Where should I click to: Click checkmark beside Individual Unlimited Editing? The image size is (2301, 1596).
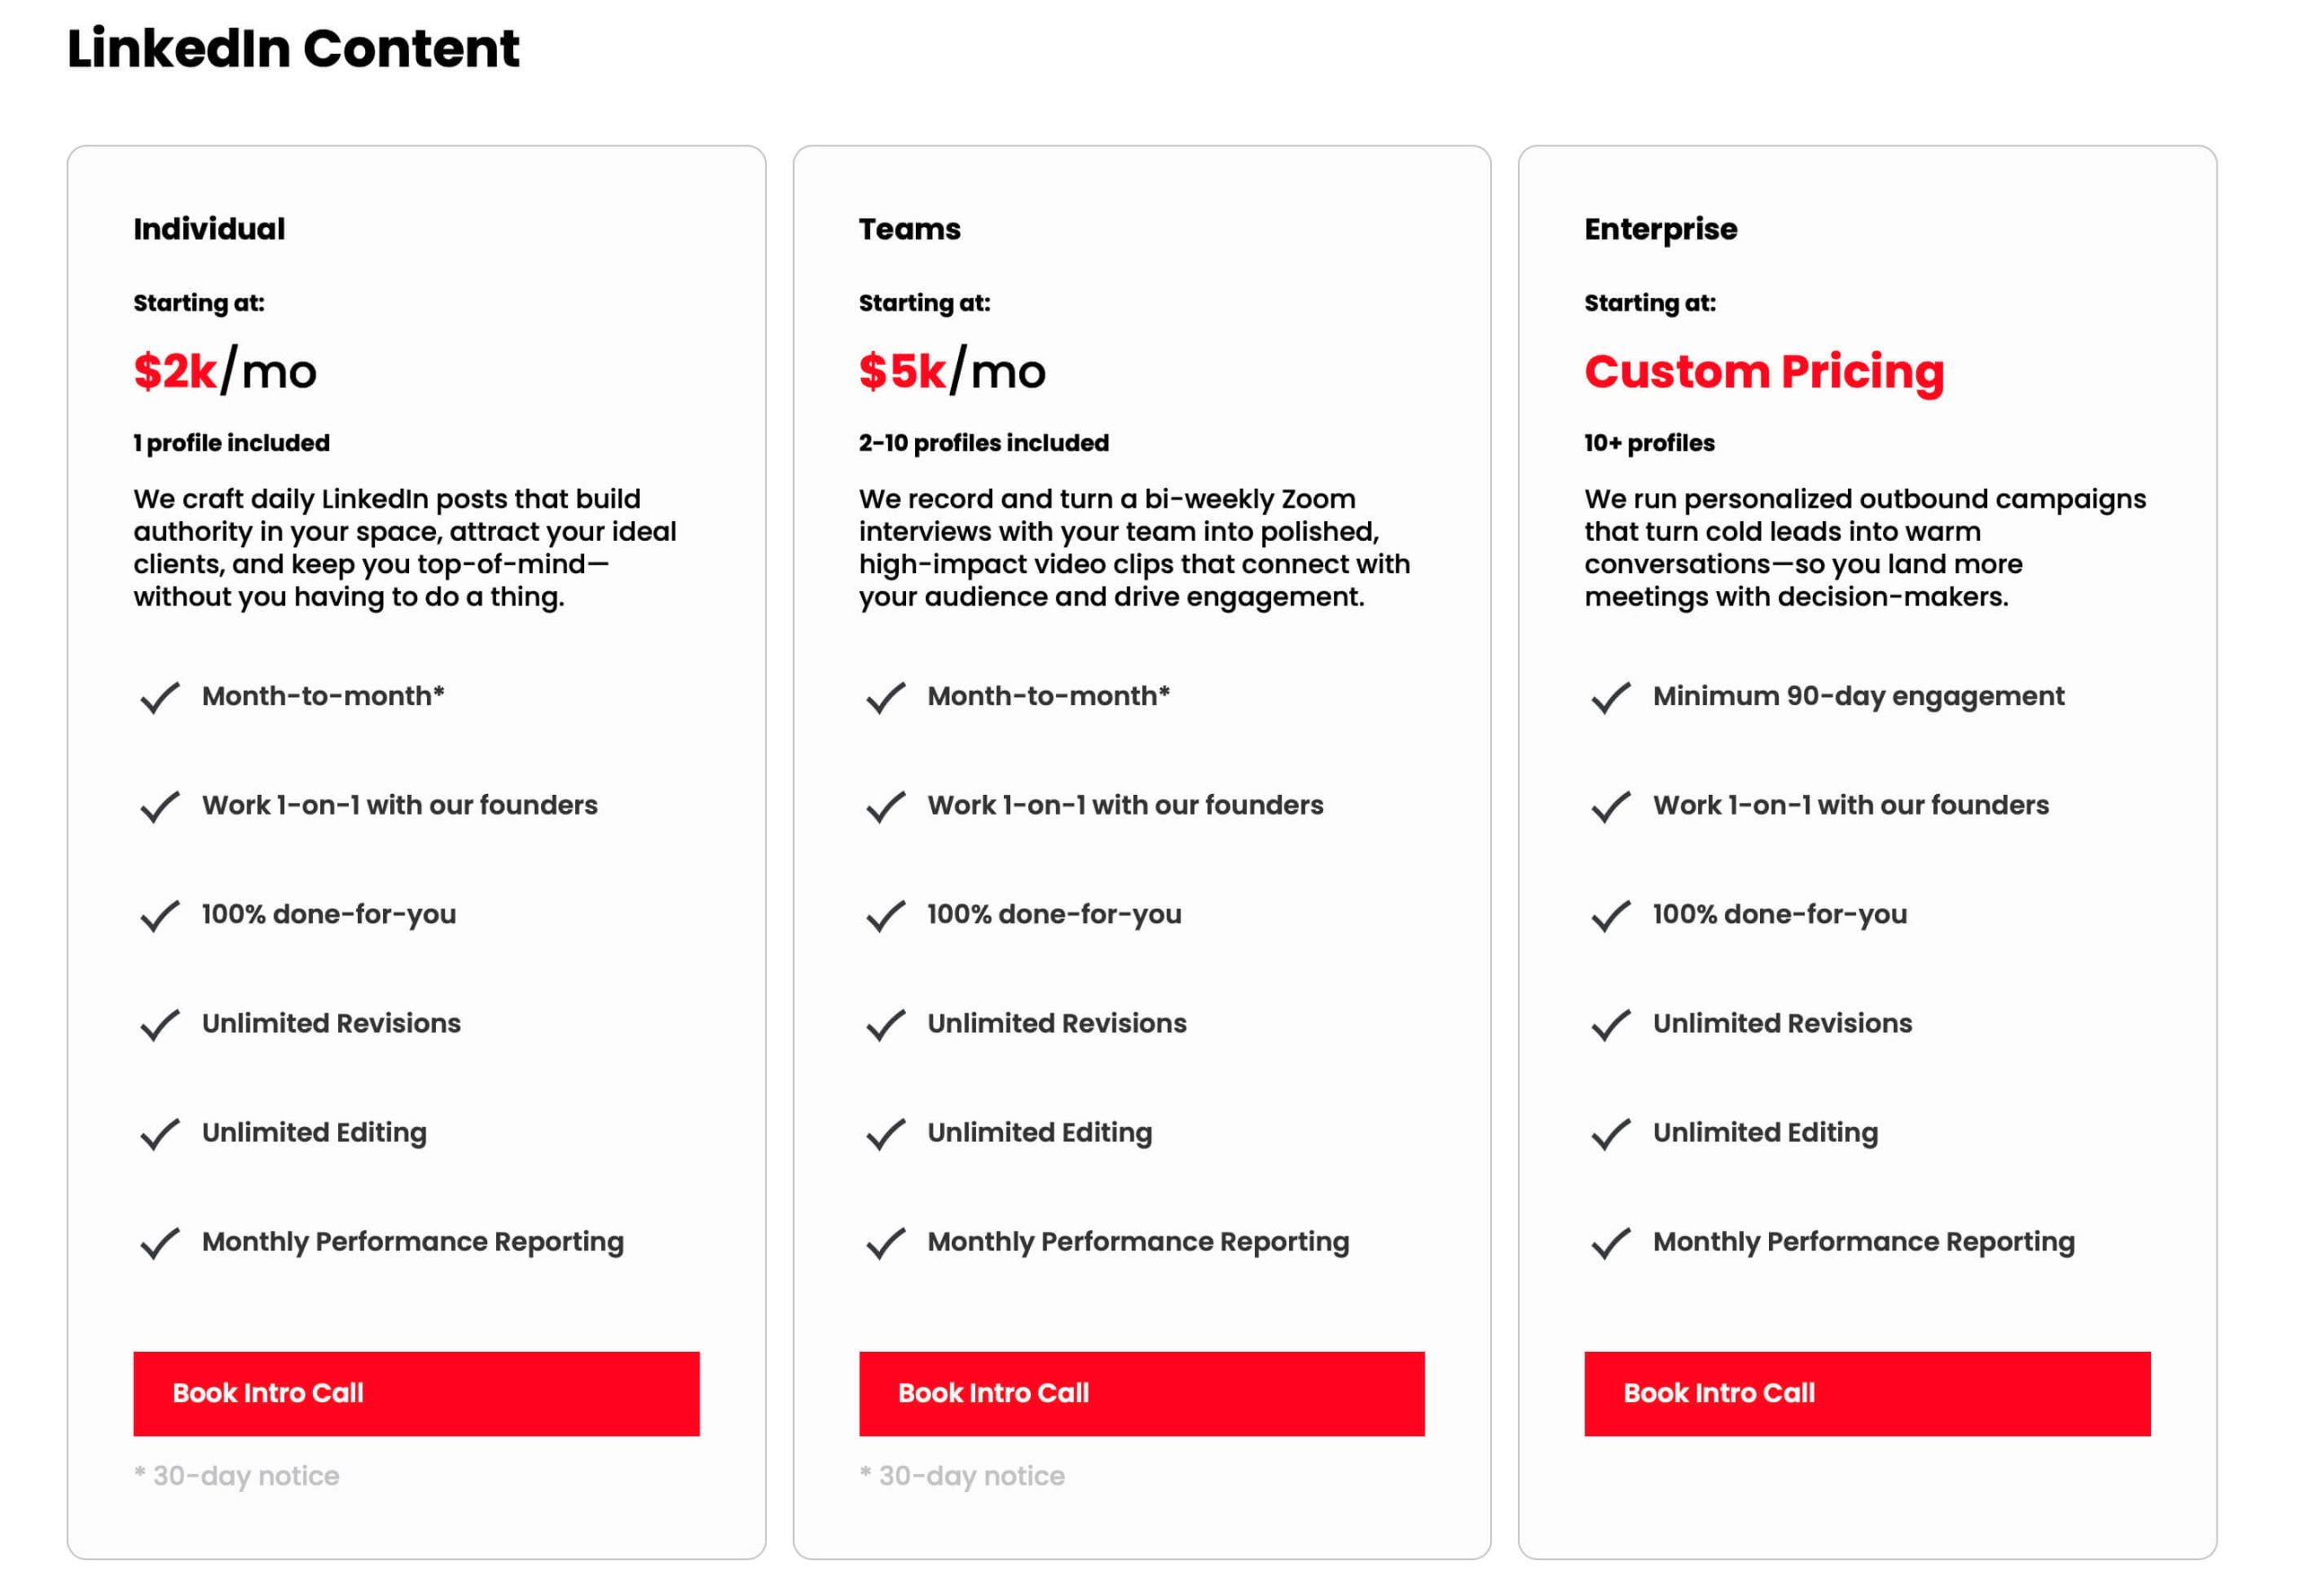pos(160,1133)
